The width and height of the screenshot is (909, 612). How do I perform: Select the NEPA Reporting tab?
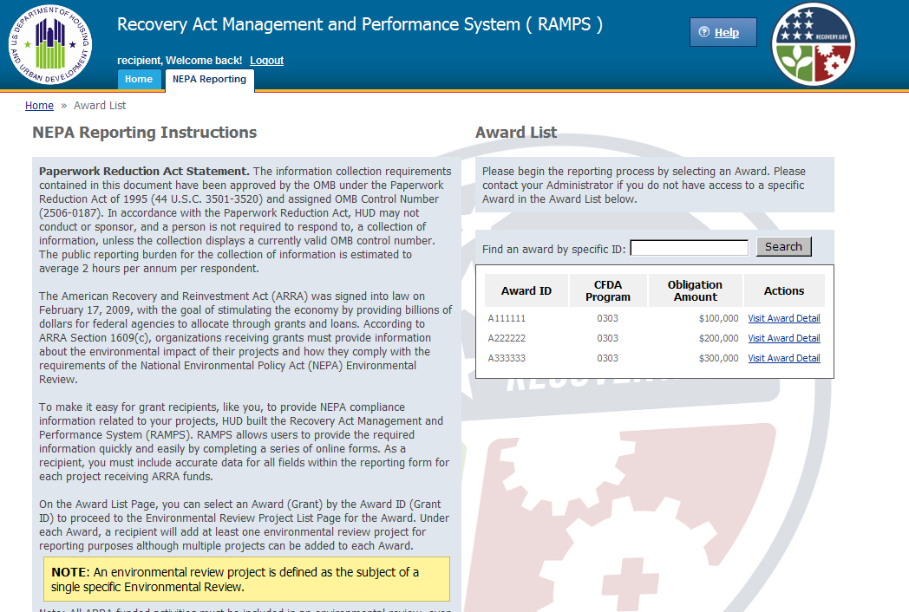[209, 79]
